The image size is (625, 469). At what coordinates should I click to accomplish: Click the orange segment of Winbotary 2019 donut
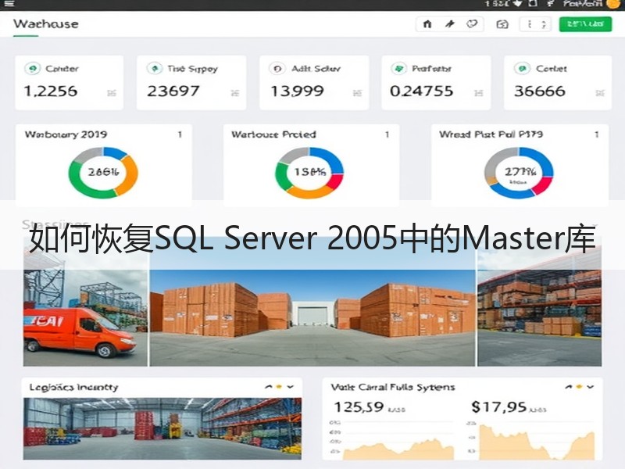pyautogui.click(x=130, y=175)
